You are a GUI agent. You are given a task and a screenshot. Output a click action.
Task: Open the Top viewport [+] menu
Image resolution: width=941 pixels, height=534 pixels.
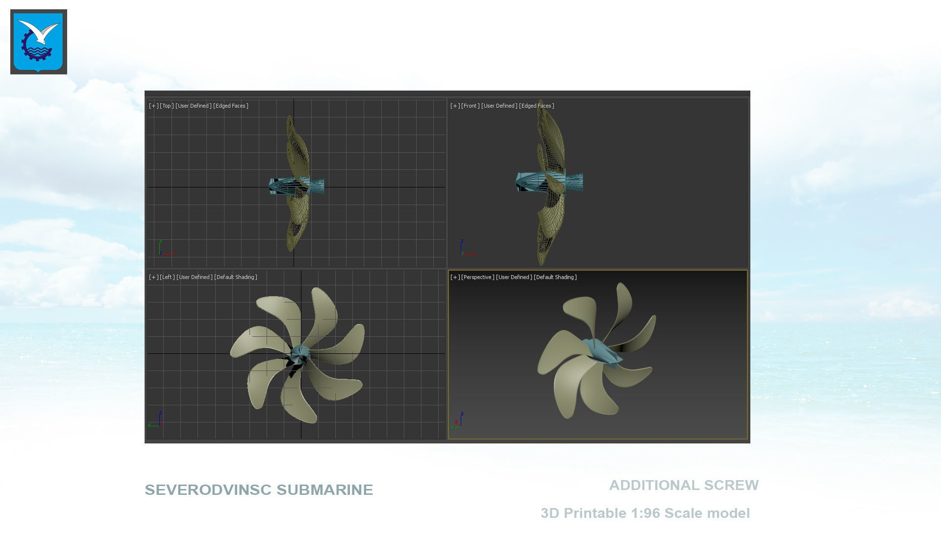tap(153, 106)
